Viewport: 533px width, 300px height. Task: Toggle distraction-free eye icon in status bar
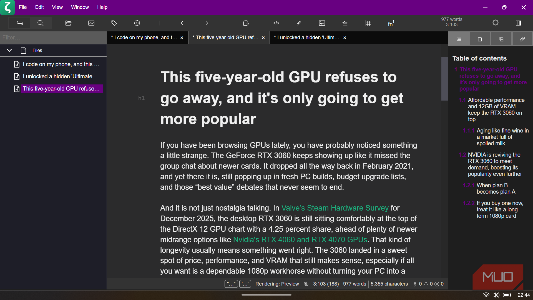pos(306,284)
